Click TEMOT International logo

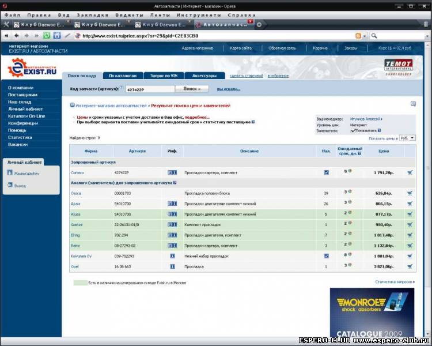click(x=399, y=67)
